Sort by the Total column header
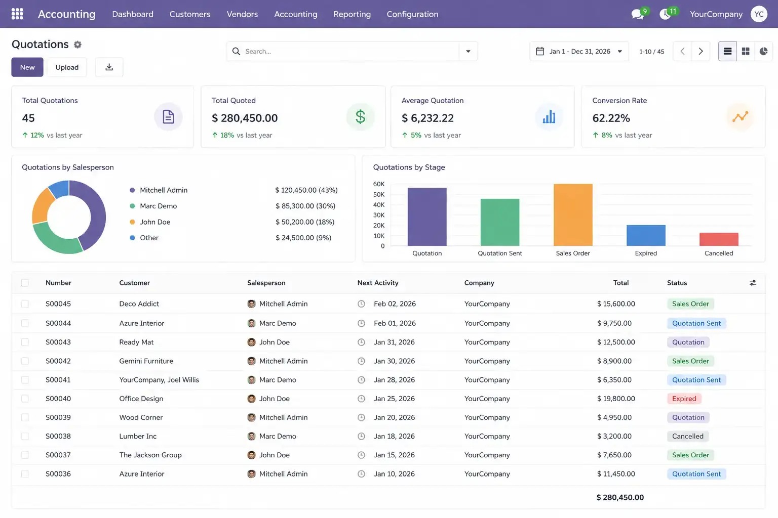Viewport: 778px width, 518px height. (620, 283)
